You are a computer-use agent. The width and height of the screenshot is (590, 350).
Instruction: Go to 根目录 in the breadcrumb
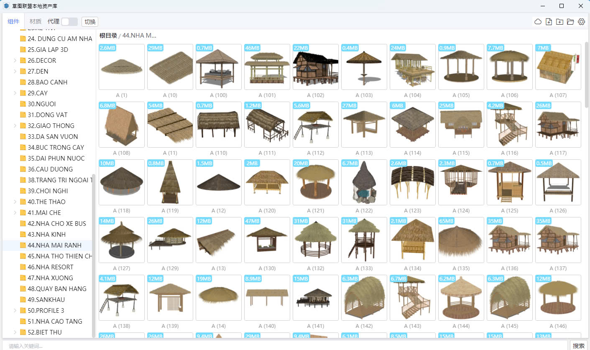point(108,36)
